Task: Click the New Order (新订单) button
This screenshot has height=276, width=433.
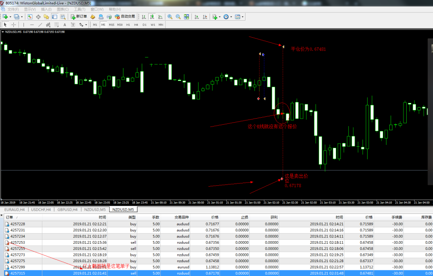Action: tap(79, 17)
